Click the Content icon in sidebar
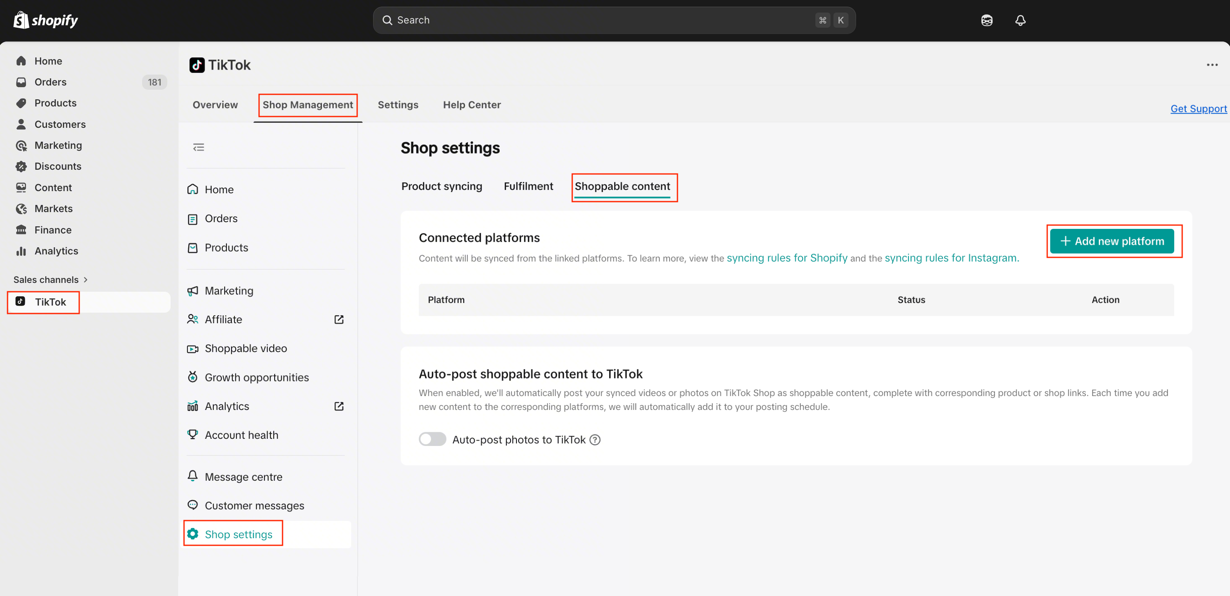 click(21, 187)
